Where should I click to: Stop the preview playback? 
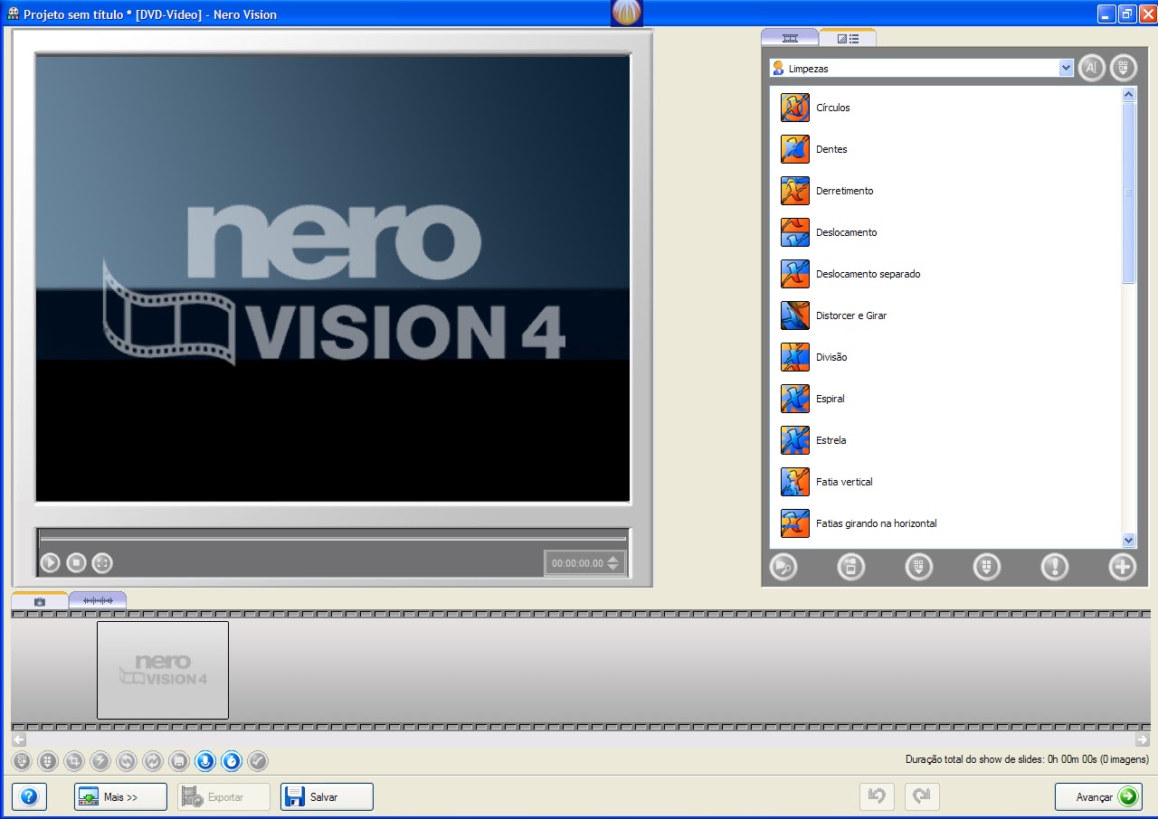coord(76,563)
